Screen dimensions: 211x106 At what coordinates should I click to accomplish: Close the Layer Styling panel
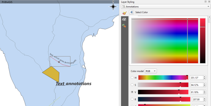[x=209, y=2]
